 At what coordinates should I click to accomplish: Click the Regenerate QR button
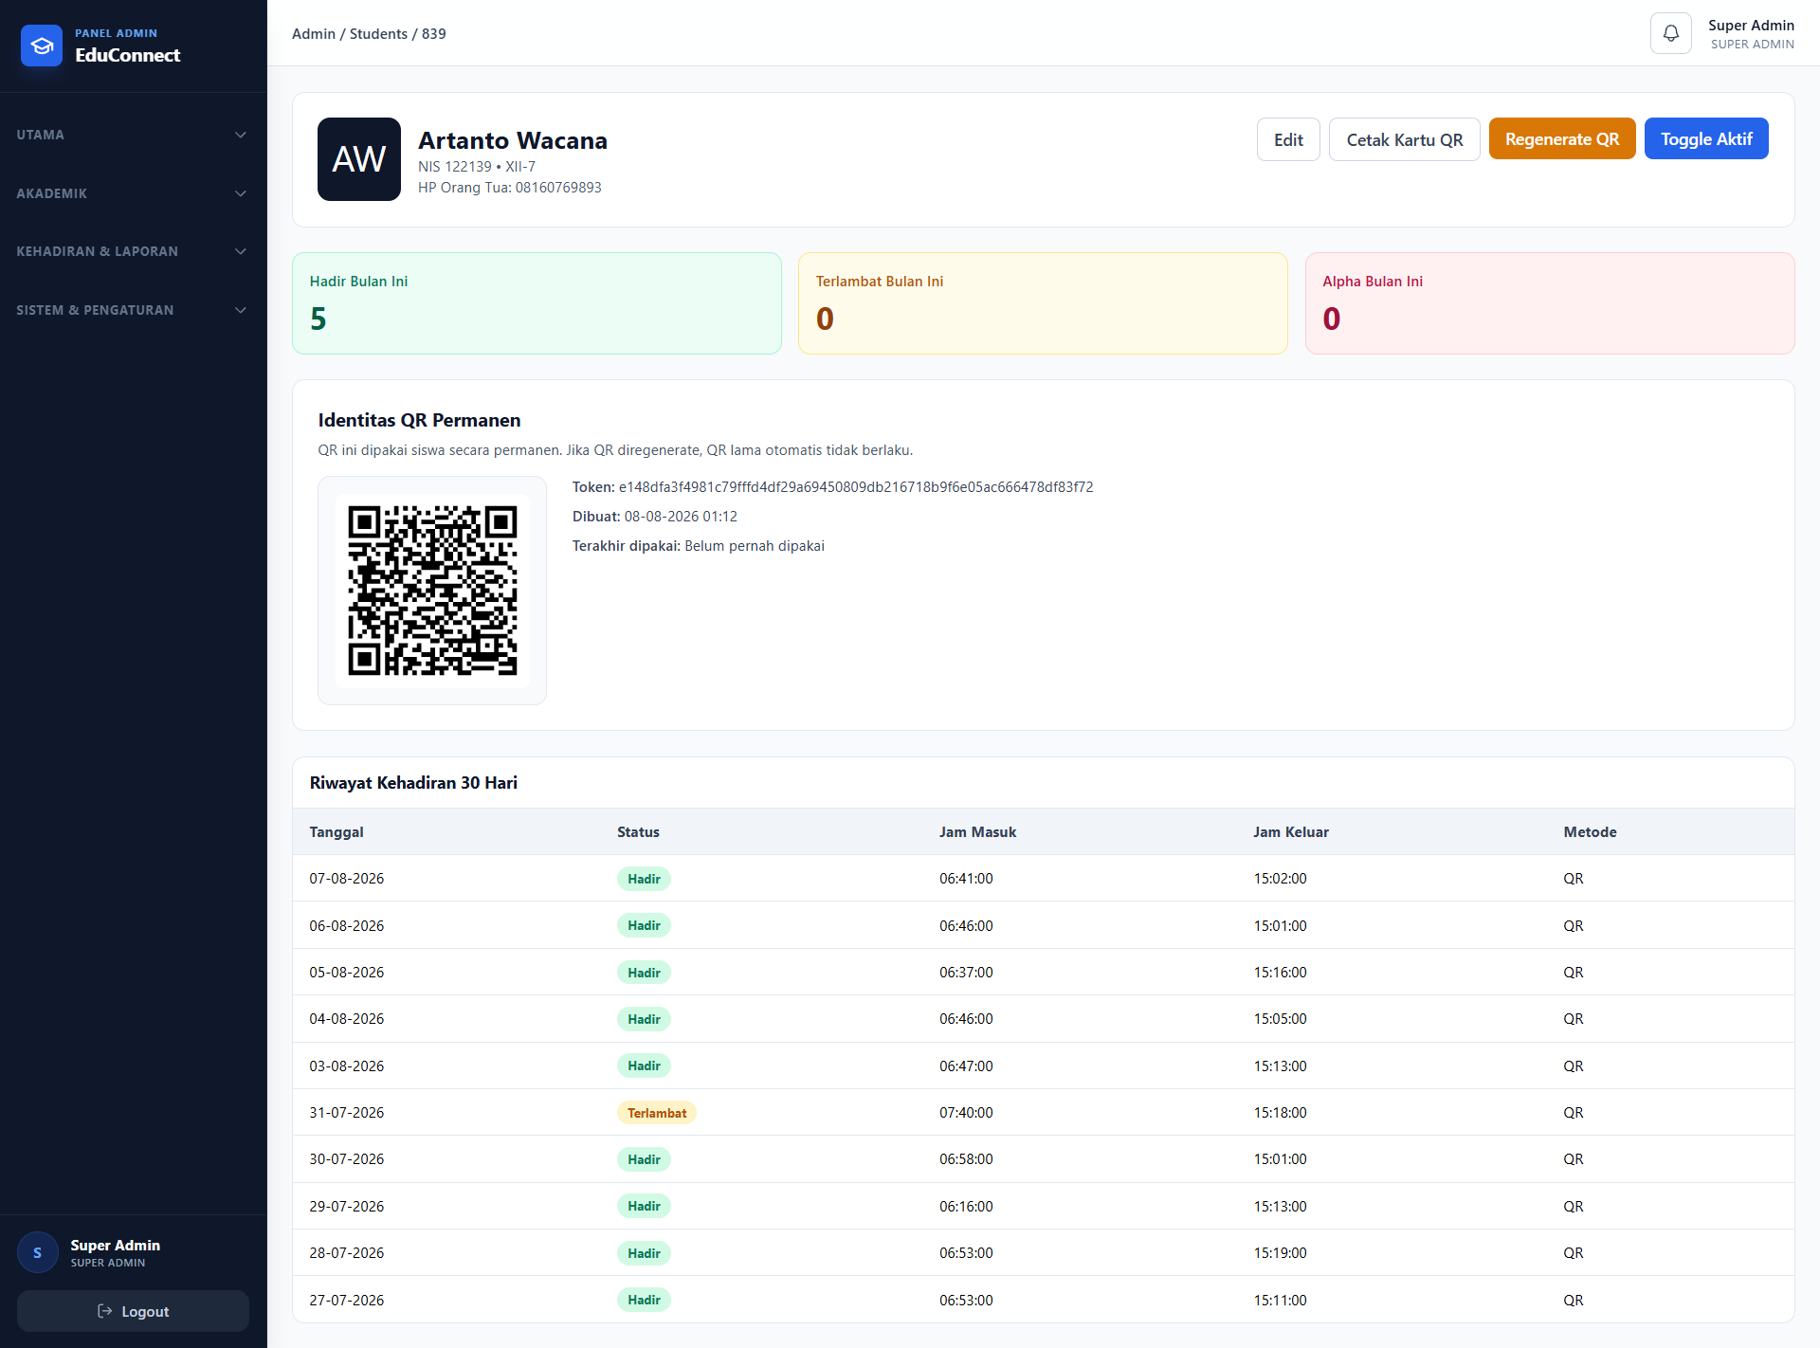point(1562,138)
